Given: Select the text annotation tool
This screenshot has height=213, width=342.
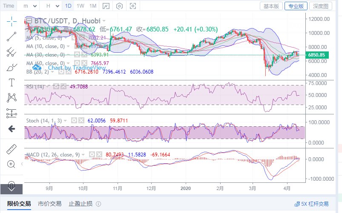Looking at the screenshot, I should pyautogui.click(x=11, y=82).
